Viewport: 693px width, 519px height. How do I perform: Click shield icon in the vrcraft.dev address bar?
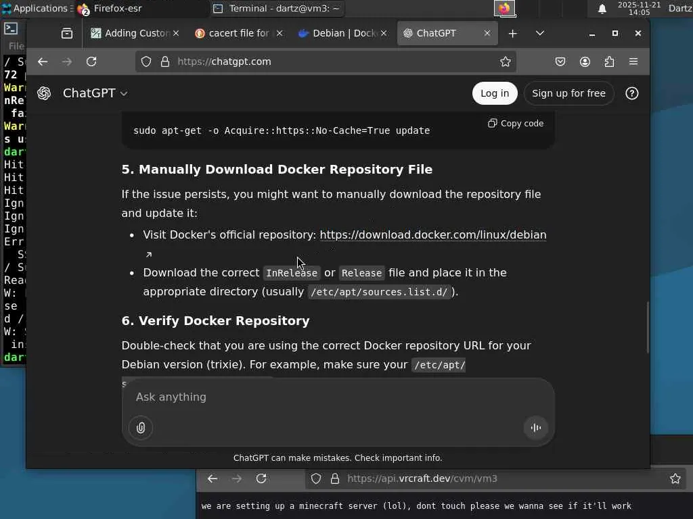pyautogui.click(x=316, y=478)
